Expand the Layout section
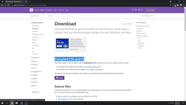186x105 pixels. tap(34, 61)
